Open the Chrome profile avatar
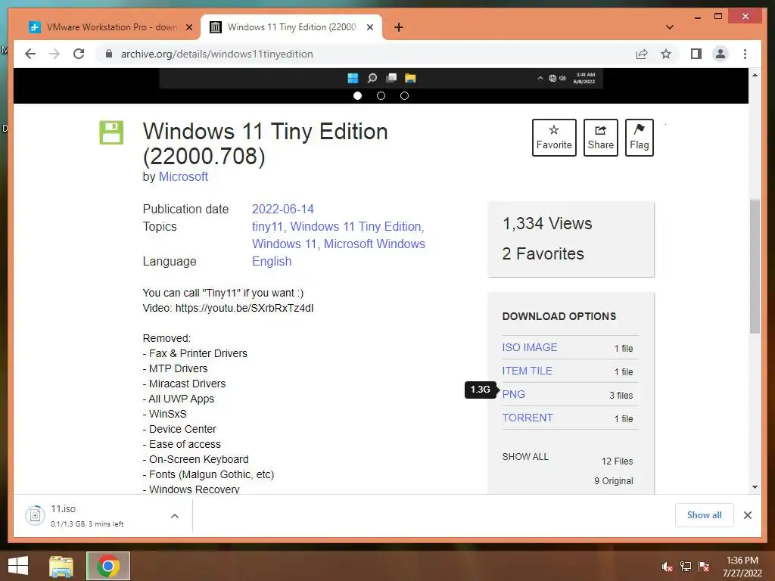 point(721,54)
